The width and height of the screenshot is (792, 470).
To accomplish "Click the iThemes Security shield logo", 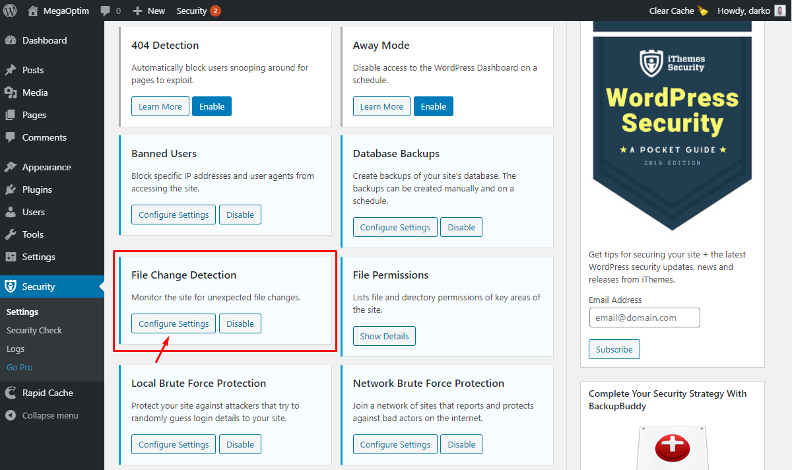I will 651,63.
